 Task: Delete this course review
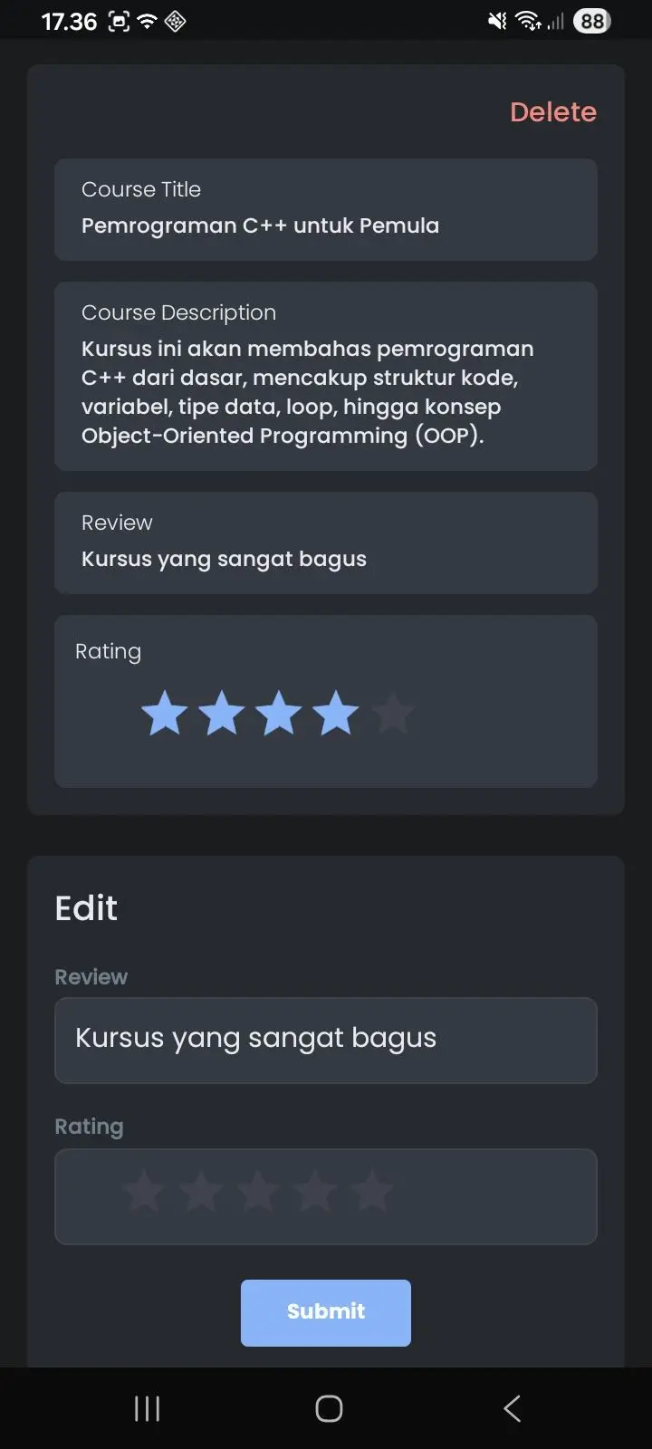point(553,112)
